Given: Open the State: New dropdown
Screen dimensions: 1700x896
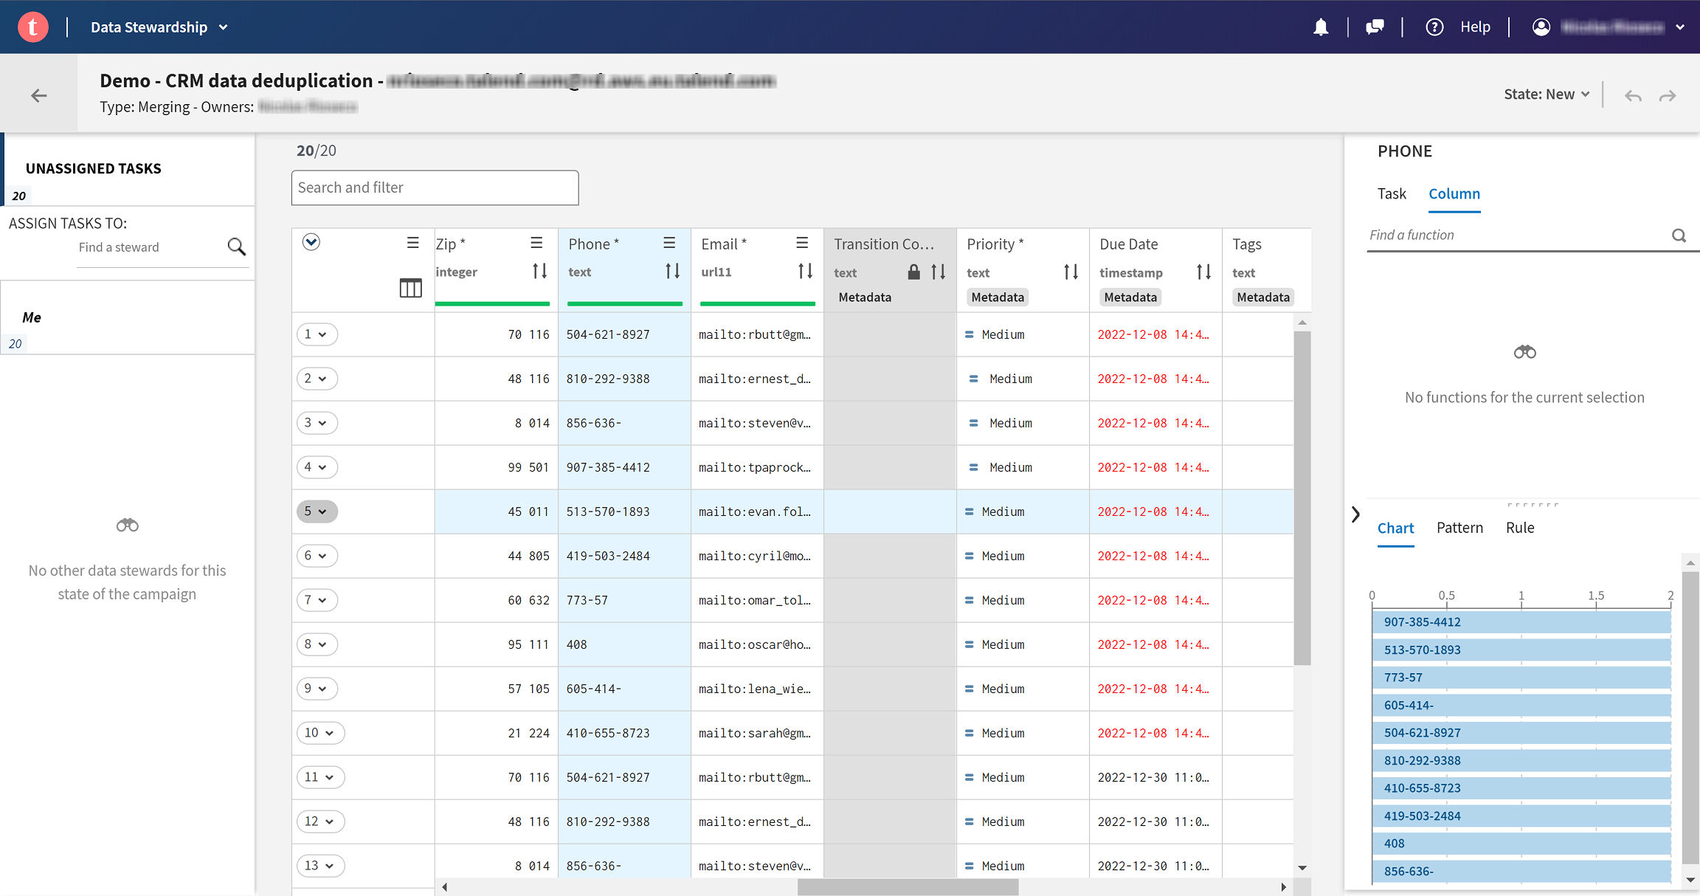Looking at the screenshot, I should point(1547,94).
